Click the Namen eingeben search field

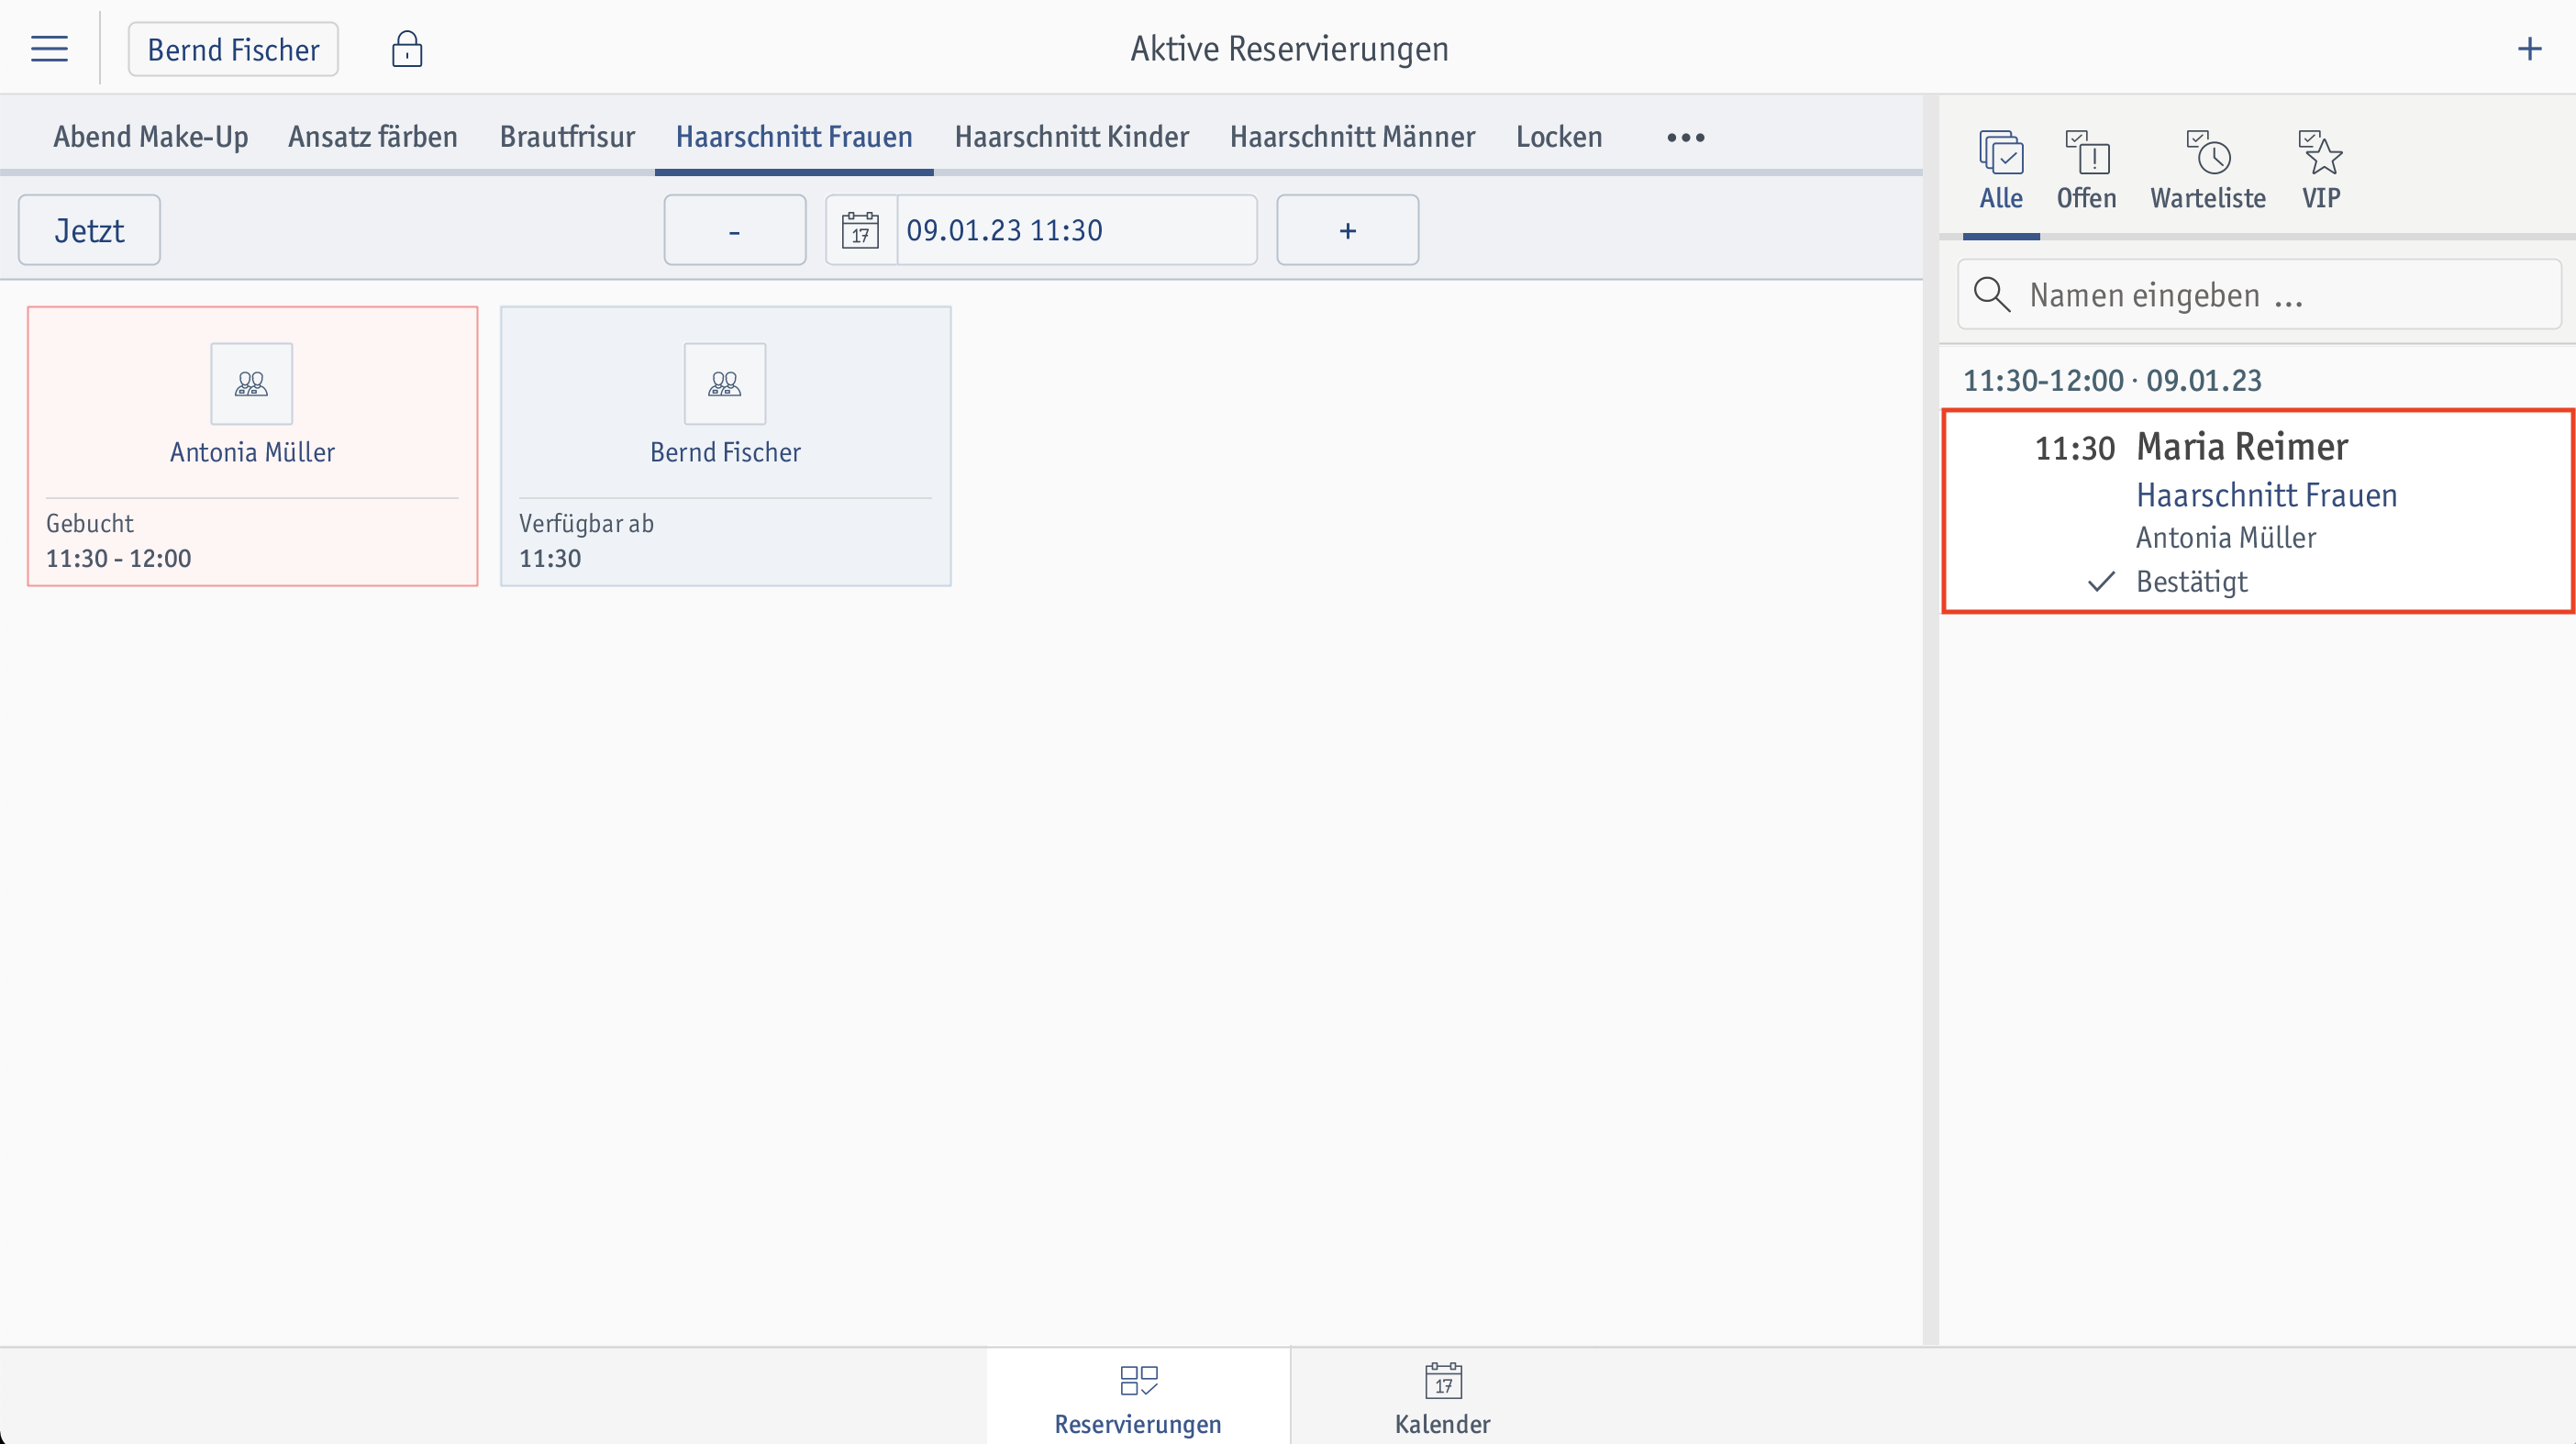coord(2260,294)
